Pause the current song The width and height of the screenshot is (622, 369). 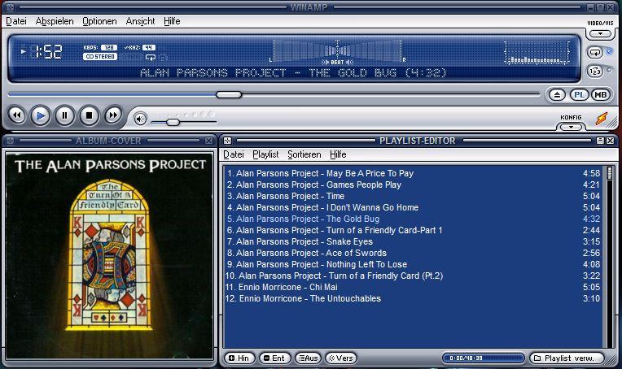[x=64, y=115]
